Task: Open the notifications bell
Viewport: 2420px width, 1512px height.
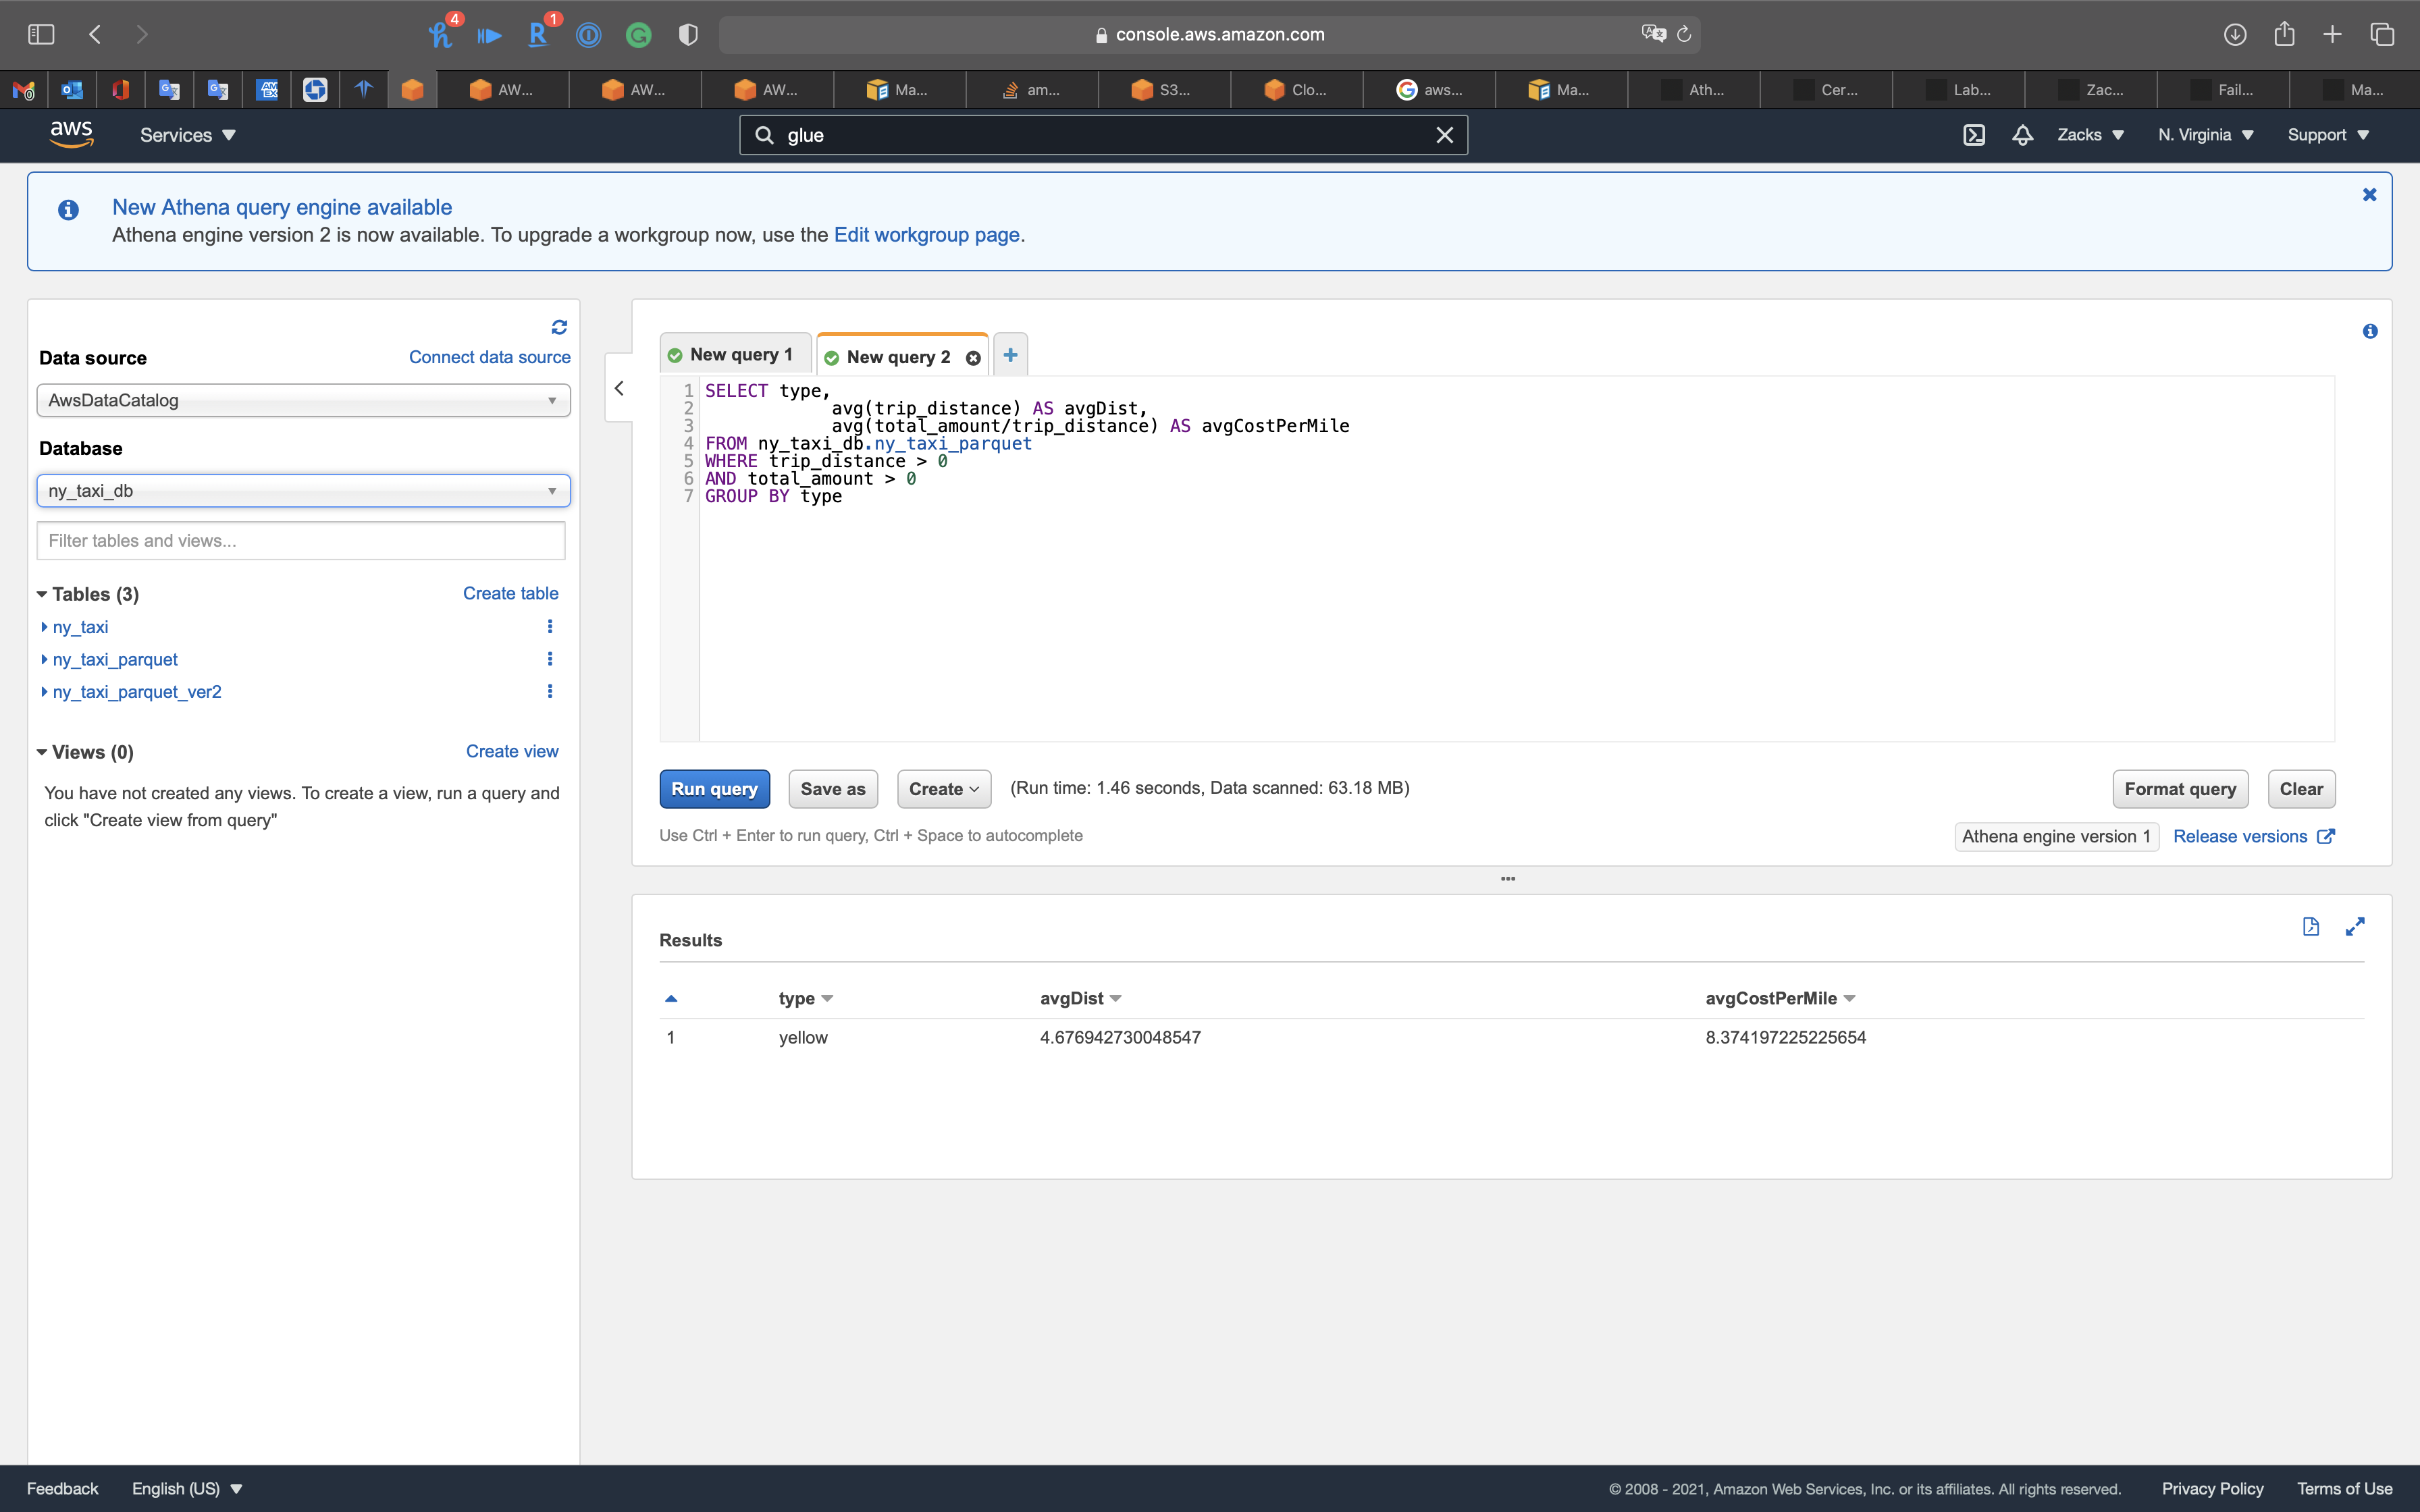Action: pos(2022,135)
